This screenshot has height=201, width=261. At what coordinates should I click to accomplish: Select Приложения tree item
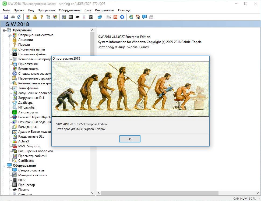(x=28, y=64)
